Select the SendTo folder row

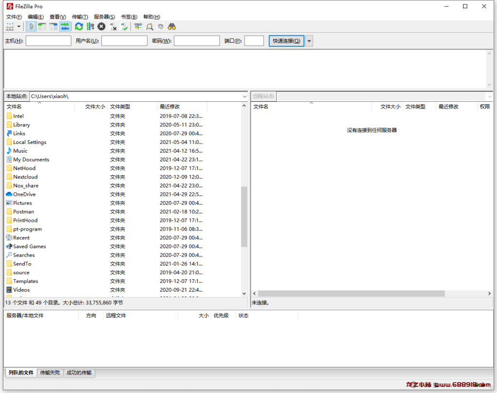click(123, 264)
